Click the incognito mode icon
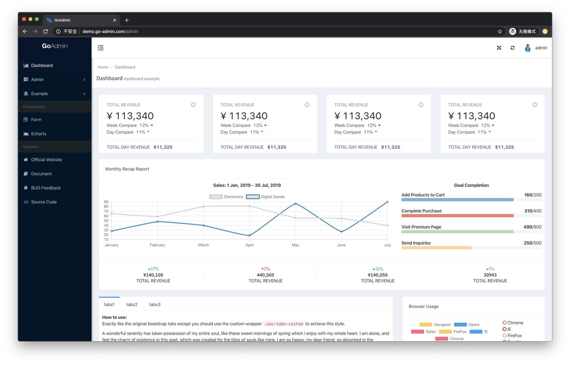 coord(513,31)
